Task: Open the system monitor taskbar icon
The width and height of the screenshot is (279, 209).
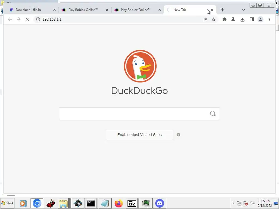Action: [x=146, y=203]
